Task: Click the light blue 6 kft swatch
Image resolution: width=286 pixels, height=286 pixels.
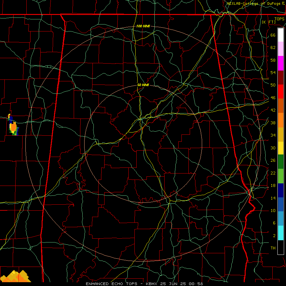Action: (281, 219)
